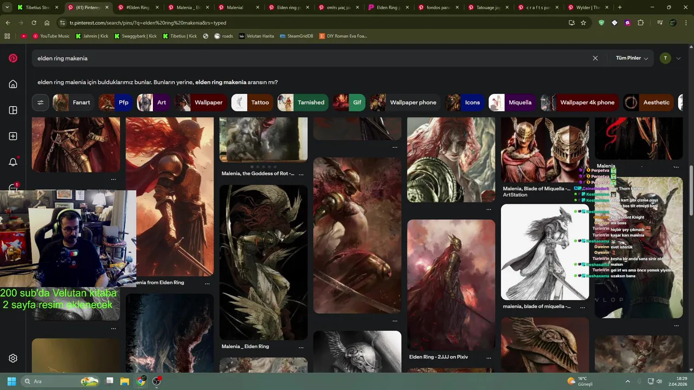Open the browser extensions puzzle icon
Image resolution: width=694 pixels, height=390 pixels.
click(x=641, y=23)
